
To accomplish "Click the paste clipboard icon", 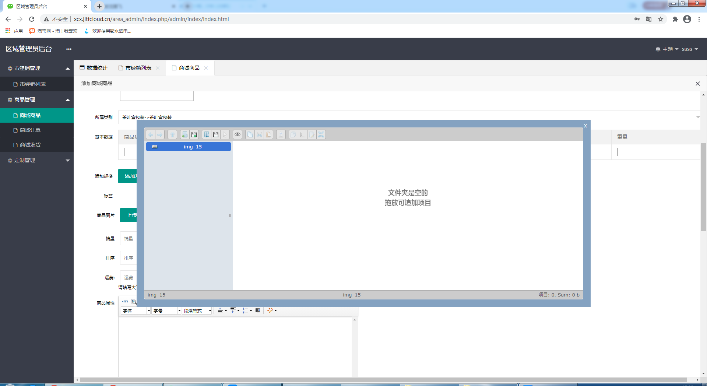I will (x=268, y=135).
